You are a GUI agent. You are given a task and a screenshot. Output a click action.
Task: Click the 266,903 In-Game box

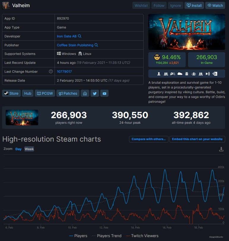point(206,60)
